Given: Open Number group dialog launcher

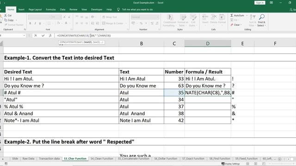Looking at the screenshot, I should click(159, 30).
